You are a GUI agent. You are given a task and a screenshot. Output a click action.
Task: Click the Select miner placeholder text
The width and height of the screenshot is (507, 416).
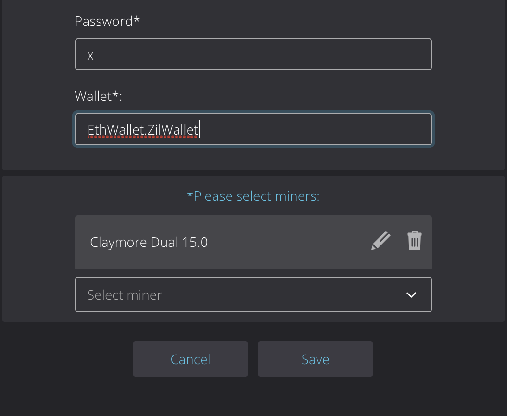pos(125,295)
